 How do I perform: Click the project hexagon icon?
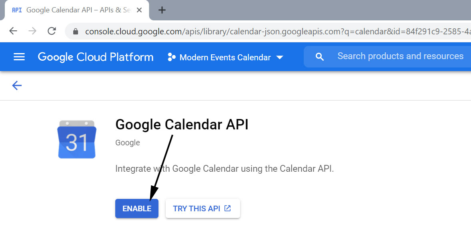tap(172, 57)
